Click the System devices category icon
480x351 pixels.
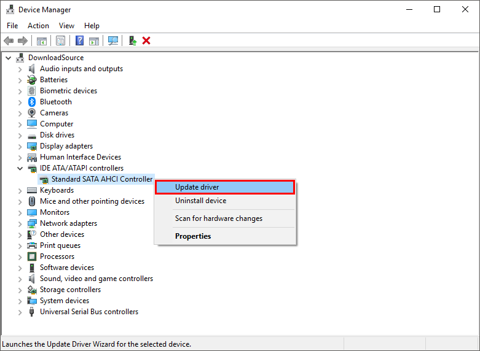pyautogui.click(x=32, y=301)
